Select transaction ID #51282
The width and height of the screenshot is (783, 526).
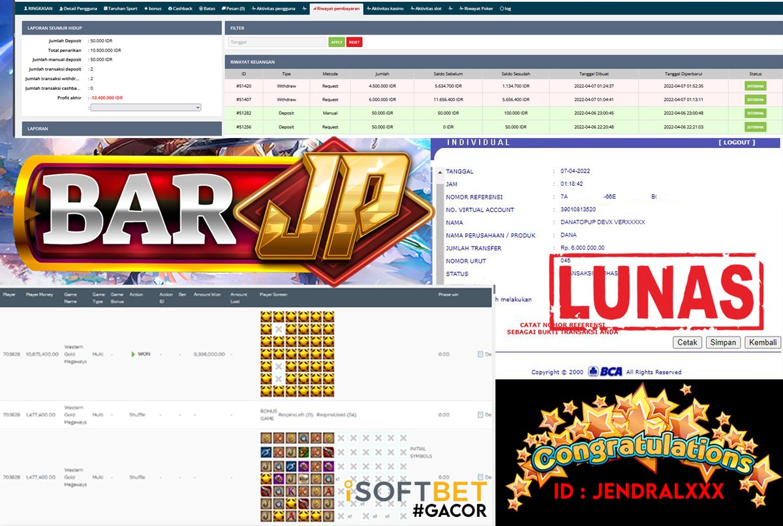(x=243, y=113)
